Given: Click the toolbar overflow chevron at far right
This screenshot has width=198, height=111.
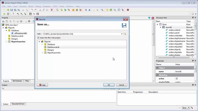Looking at the screenshot, I should coord(196,14).
